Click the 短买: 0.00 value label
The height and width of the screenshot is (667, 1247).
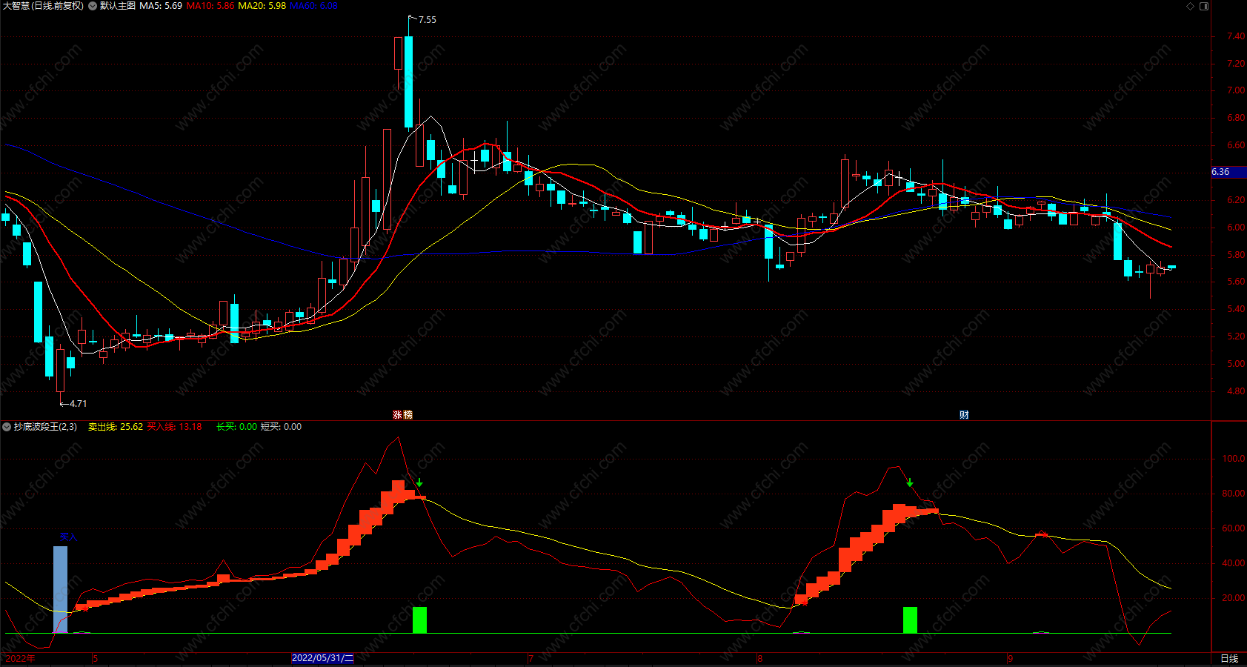[x=281, y=427]
